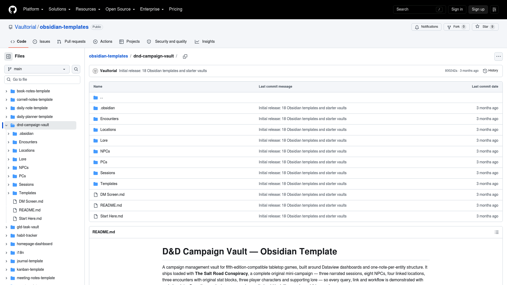This screenshot has width=507, height=285.
Task: Click the Go to file input field
Action: tap(42, 80)
